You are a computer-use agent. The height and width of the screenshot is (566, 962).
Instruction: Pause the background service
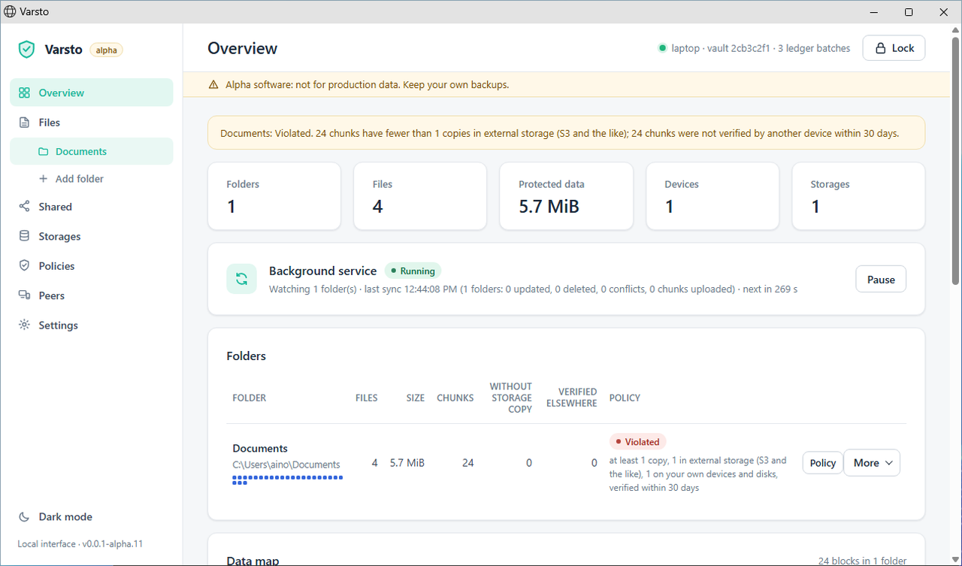[881, 279]
